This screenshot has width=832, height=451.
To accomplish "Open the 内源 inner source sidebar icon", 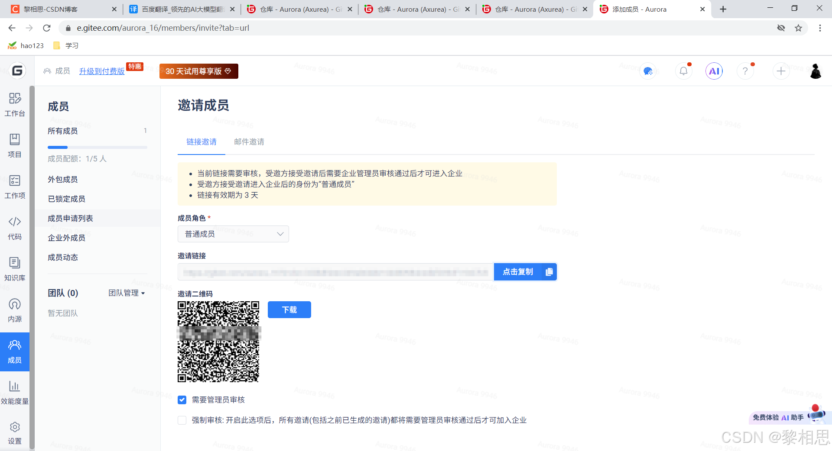I will coord(15,310).
